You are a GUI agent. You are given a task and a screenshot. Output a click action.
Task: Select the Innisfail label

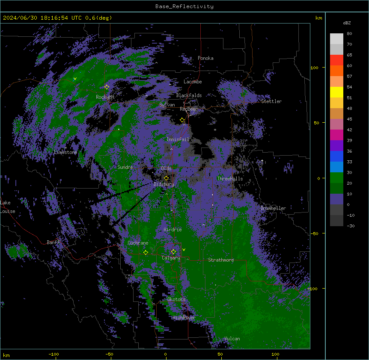178,139
